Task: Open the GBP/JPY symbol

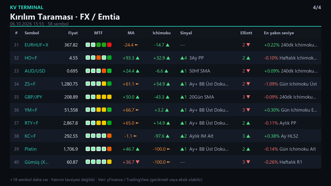Action: 33,97
